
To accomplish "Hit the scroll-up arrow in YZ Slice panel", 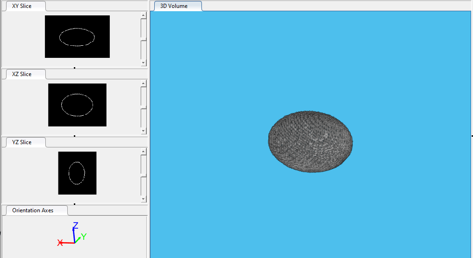I will tap(143, 152).
